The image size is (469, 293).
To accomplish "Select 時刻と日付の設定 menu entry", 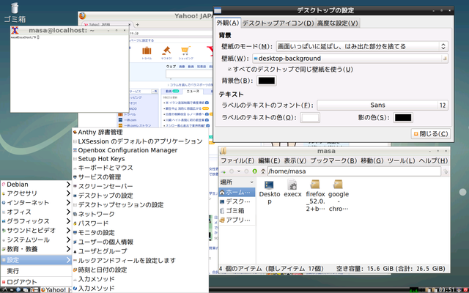I will coord(140,270).
